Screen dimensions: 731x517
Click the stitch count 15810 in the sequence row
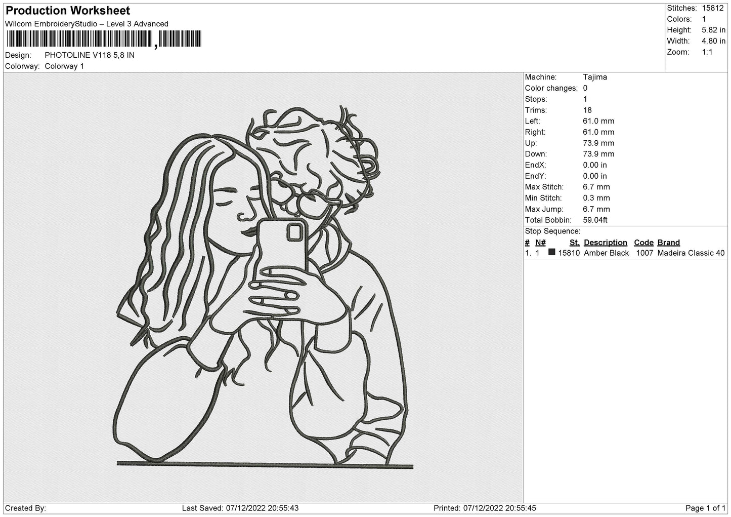569,253
